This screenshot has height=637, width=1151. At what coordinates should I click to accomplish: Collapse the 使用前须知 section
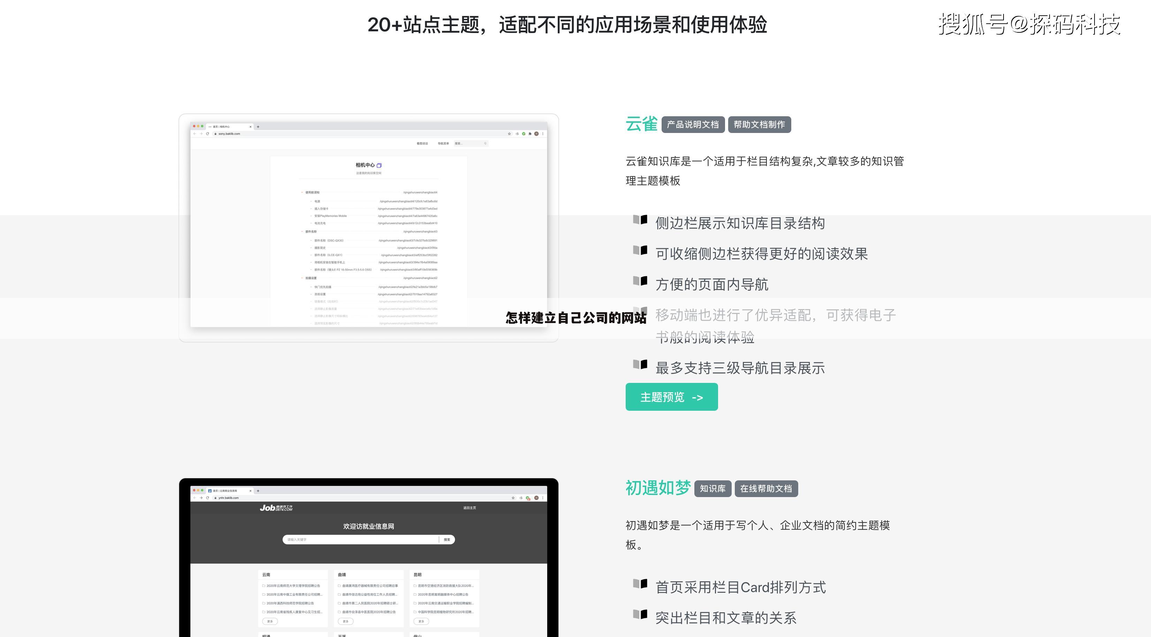coord(302,193)
